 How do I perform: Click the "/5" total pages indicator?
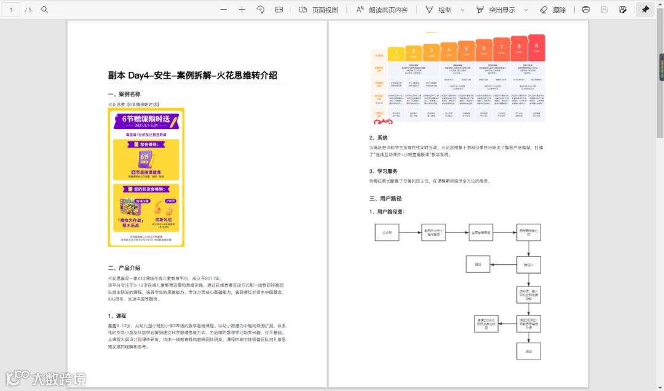tap(28, 10)
